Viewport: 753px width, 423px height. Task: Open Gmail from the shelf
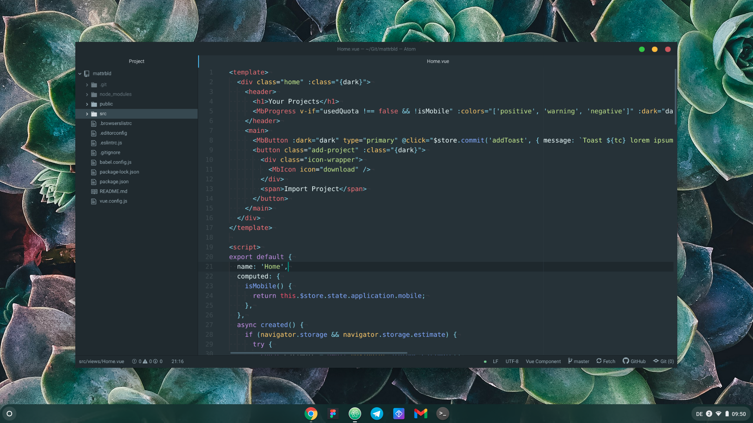coord(420,413)
